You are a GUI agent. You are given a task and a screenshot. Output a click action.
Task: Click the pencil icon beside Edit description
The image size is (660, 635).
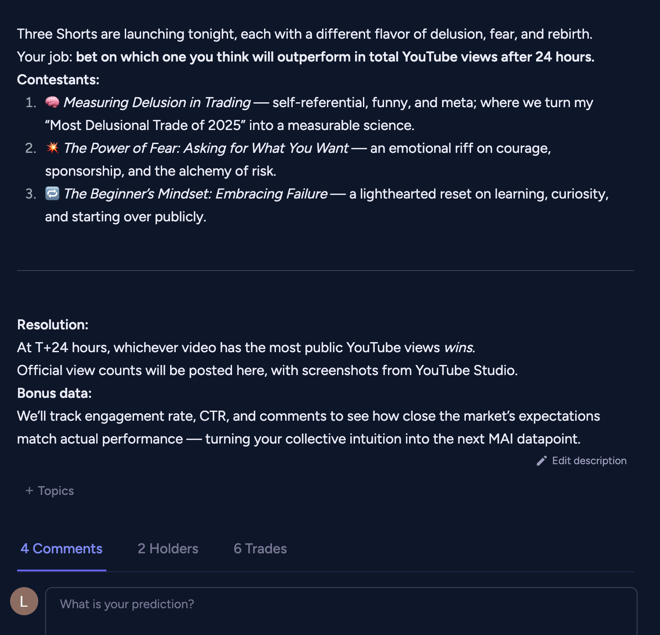coord(542,461)
